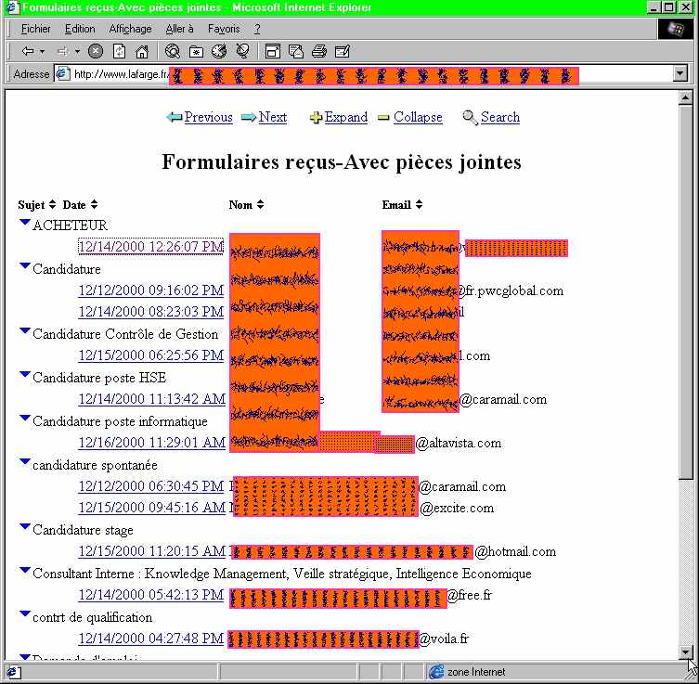Open the Affichage menu

tap(130, 29)
